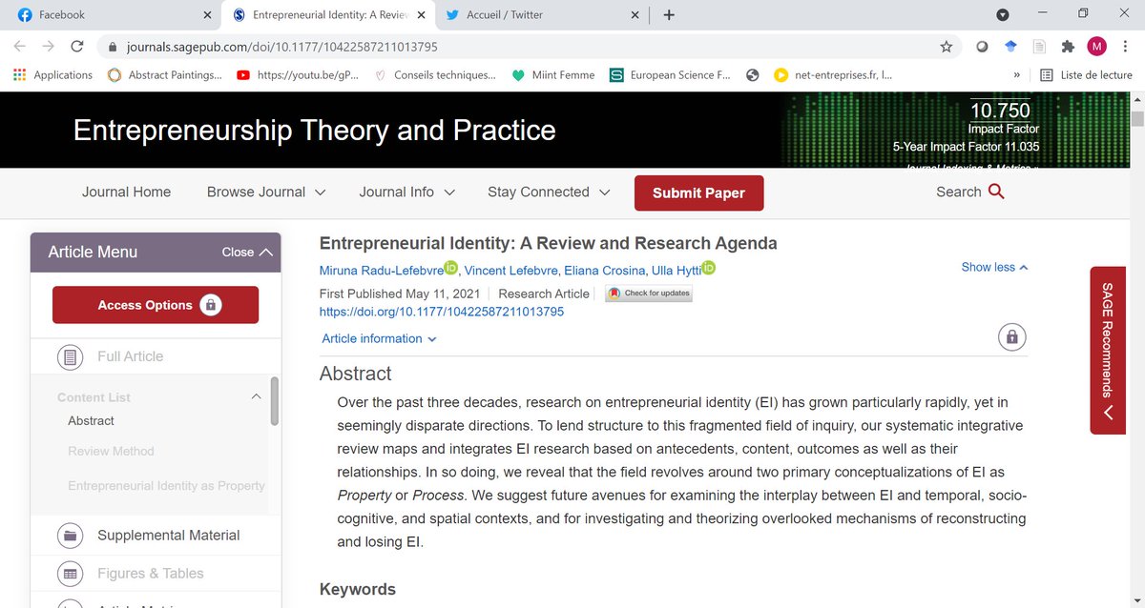Jump to Abstract in the content list
This screenshot has height=608, width=1145.
point(91,420)
